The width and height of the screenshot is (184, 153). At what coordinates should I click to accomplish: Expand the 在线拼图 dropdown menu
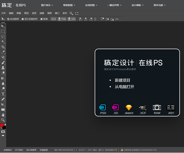91,5
